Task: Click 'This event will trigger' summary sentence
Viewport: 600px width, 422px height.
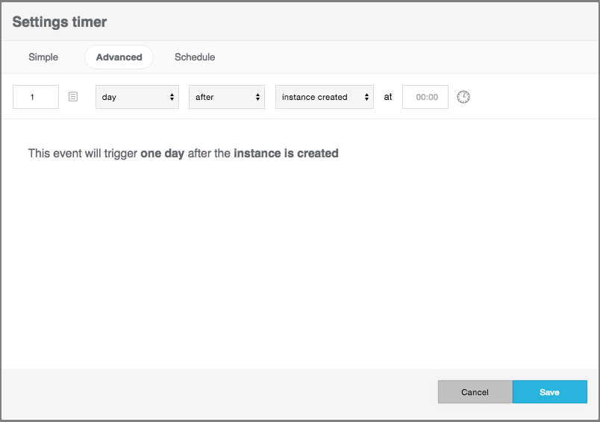Action: click(x=83, y=154)
